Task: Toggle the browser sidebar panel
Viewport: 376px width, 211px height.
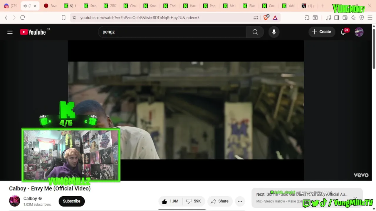Action: click(337, 18)
